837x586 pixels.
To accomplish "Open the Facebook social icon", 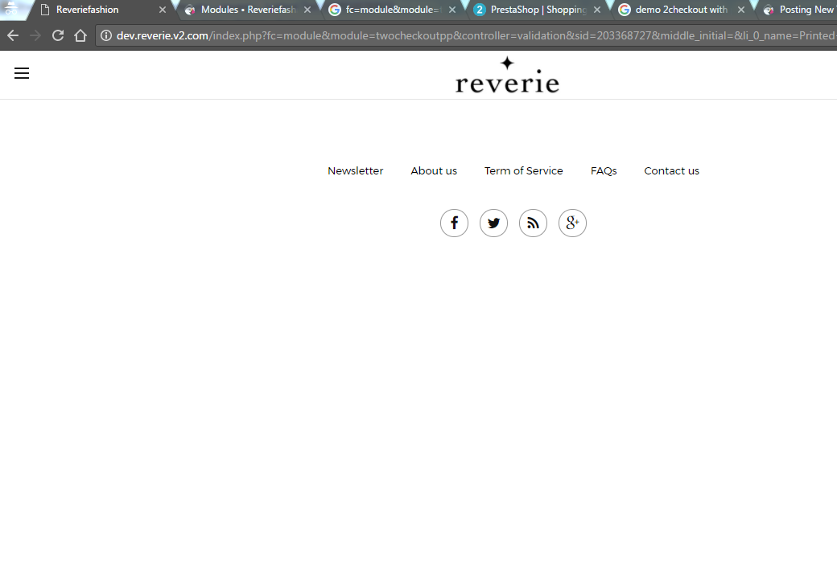I will (x=454, y=223).
